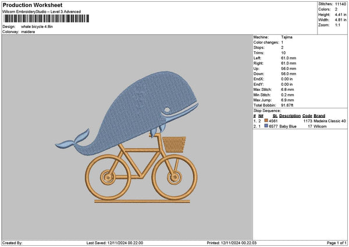The image size is (349, 247).
Task: Click the Description column header in Stop Sequence
Action: [x=290, y=115]
